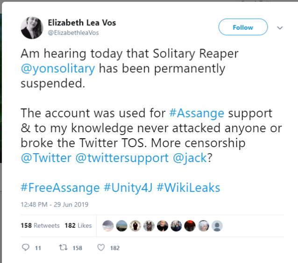This screenshot has width=298, height=263.
Task: Open the @yonsolitary mention link
Action: coord(58,69)
